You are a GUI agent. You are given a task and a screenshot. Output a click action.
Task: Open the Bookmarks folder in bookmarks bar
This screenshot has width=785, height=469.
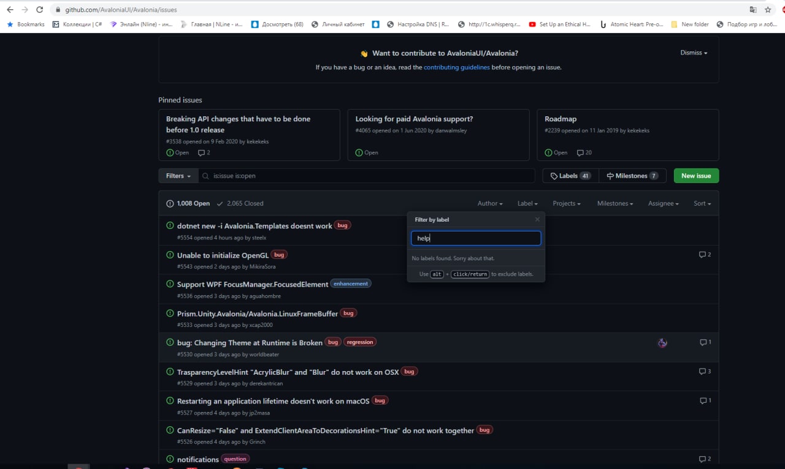(x=26, y=24)
